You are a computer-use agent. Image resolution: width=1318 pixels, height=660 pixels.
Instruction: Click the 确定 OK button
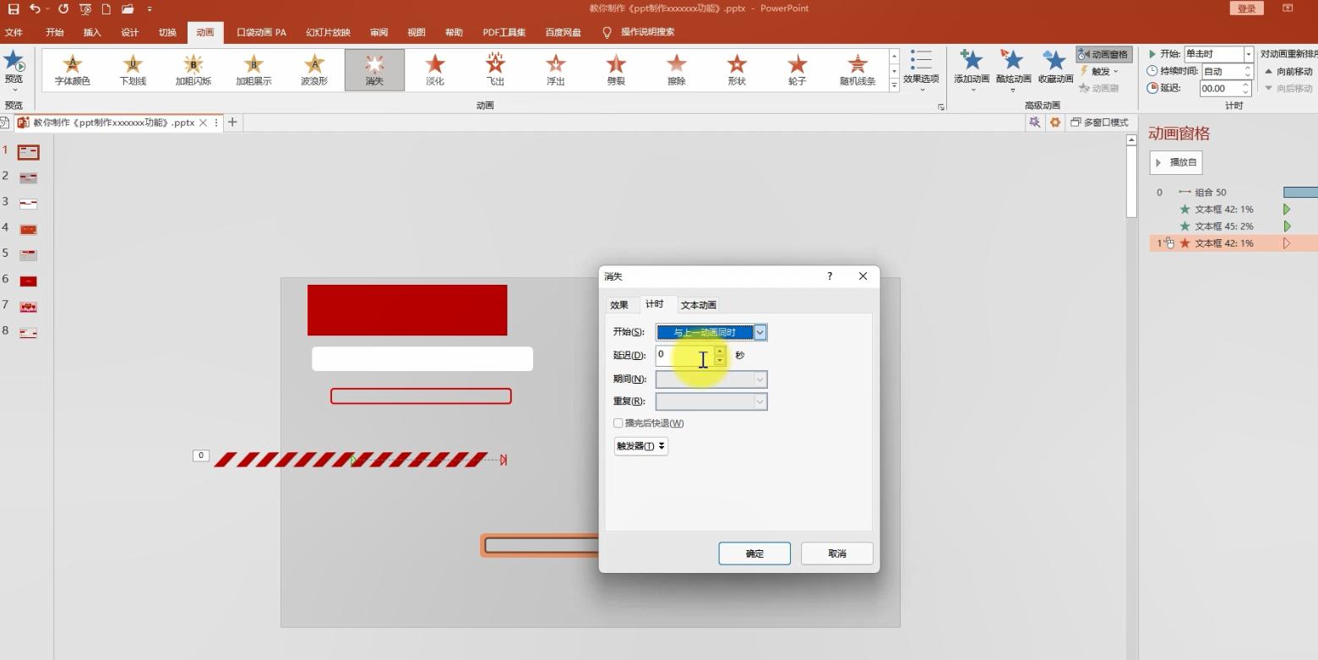pos(754,554)
